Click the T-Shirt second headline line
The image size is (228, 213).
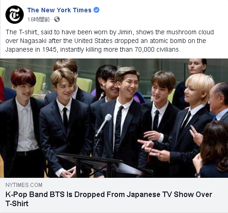click(17, 203)
